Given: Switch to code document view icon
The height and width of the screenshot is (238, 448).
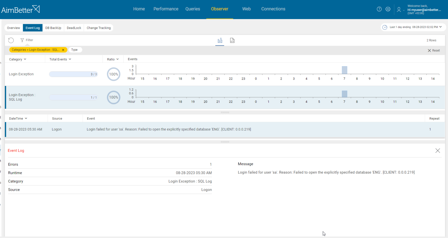Looking at the screenshot, I should [x=232, y=41].
